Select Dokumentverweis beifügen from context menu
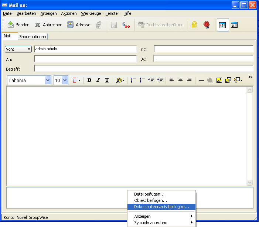The image size is (259, 227). tap(161, 207)
